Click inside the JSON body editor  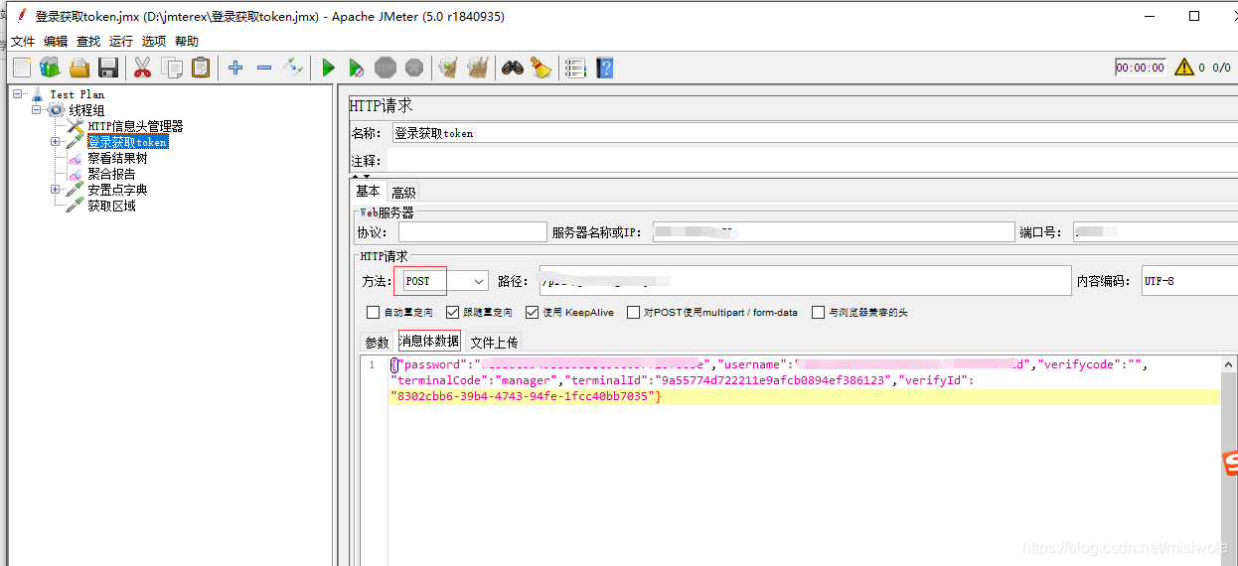pos(804,462)
